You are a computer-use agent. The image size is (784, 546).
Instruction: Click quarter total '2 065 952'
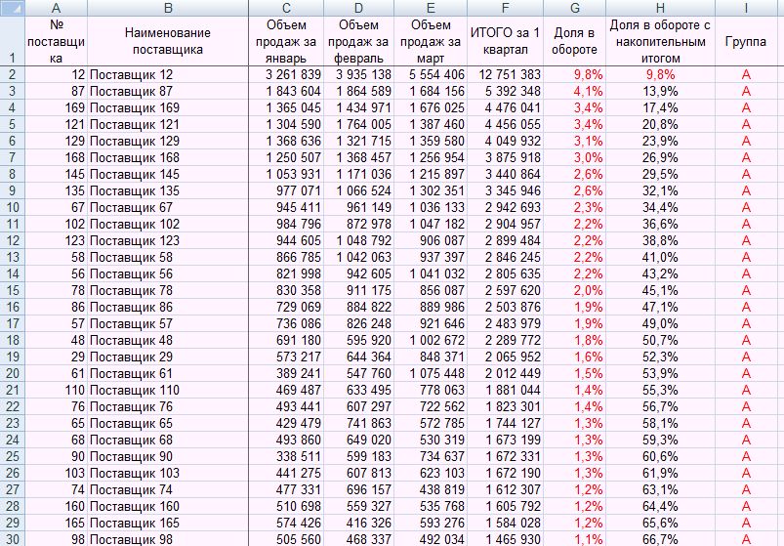click(x=505, y=357)
